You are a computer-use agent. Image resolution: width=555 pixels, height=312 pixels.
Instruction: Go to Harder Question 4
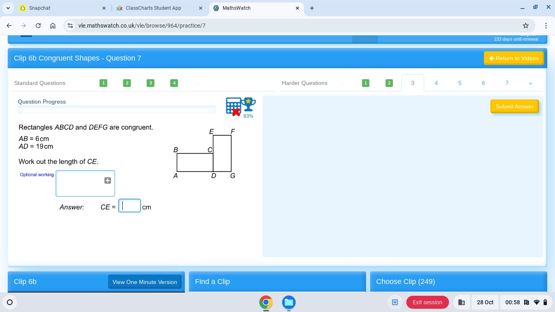pos(436,83)
